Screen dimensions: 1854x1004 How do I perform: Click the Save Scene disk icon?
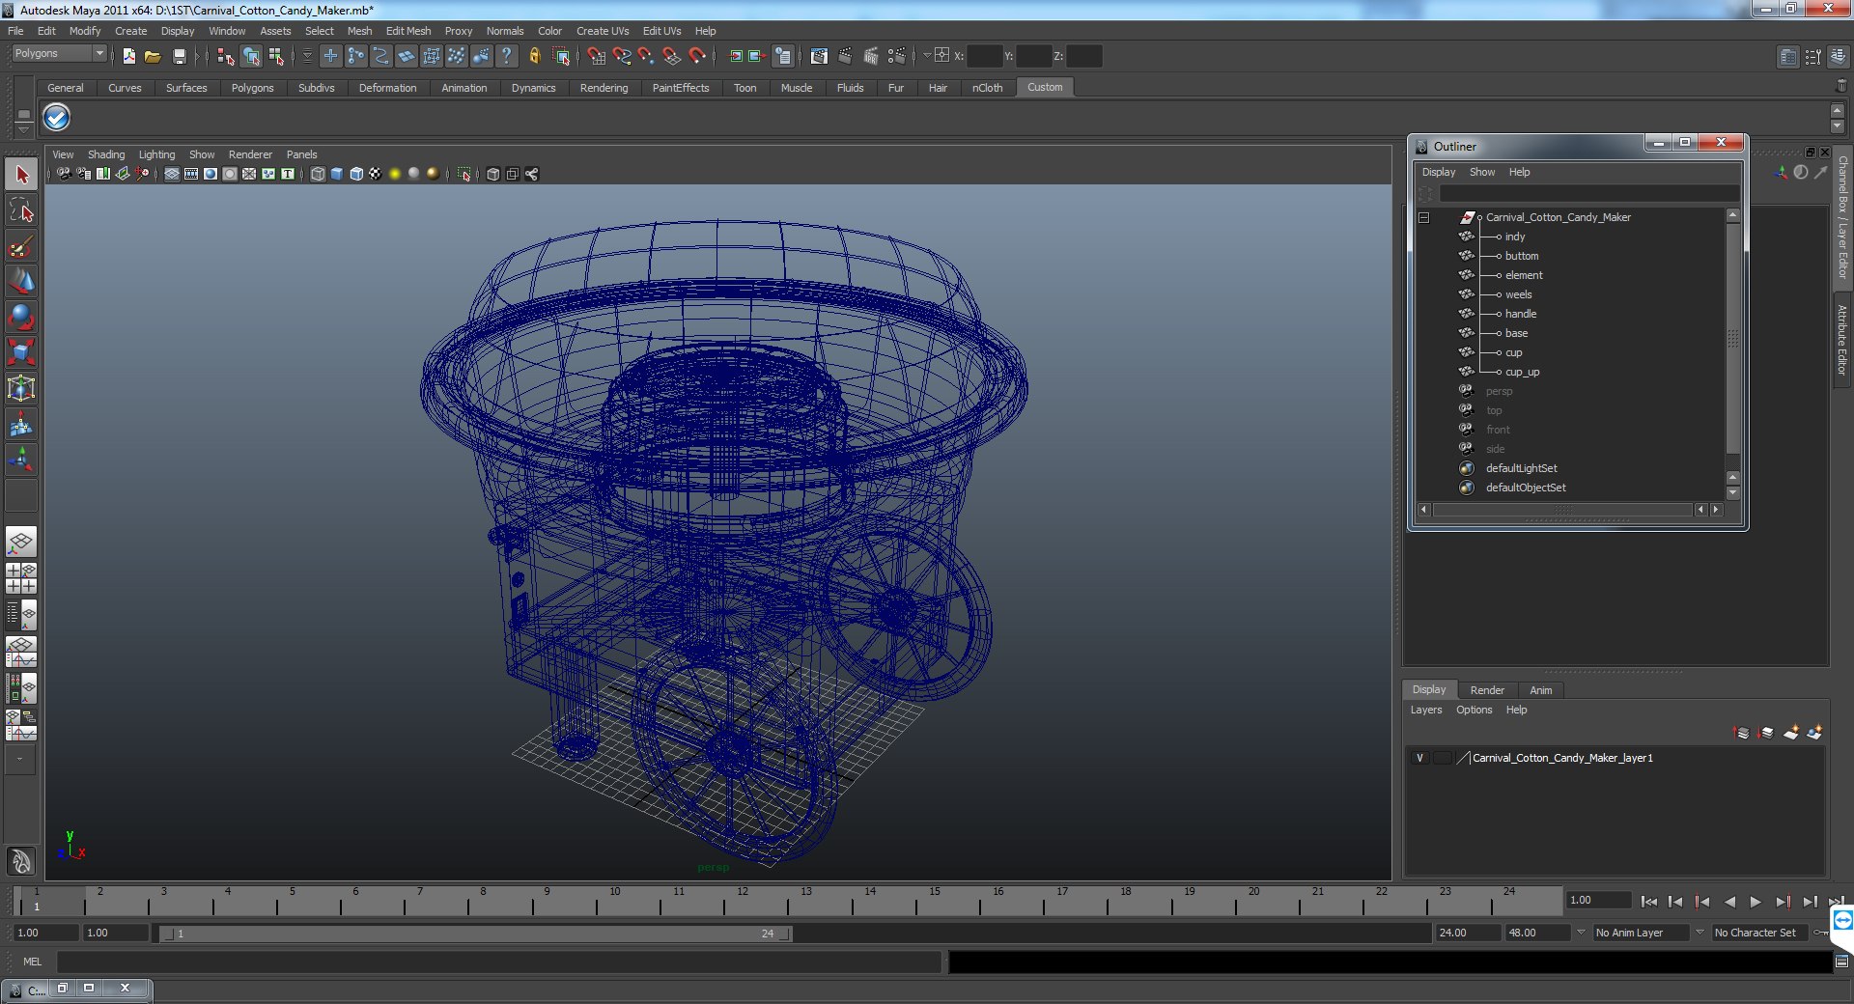tap(179, 57)
